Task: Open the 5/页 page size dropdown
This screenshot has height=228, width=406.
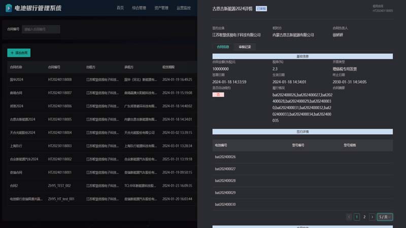Action: (385, 217)
